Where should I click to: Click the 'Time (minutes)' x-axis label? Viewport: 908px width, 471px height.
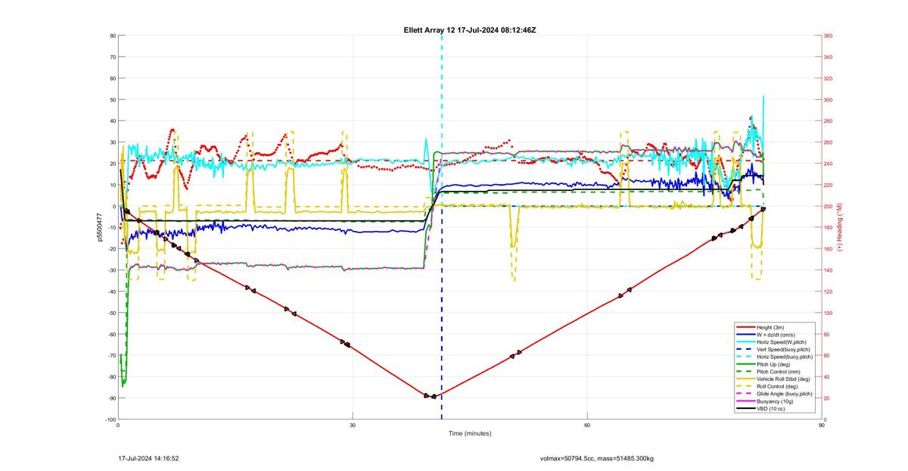(469, 434)
